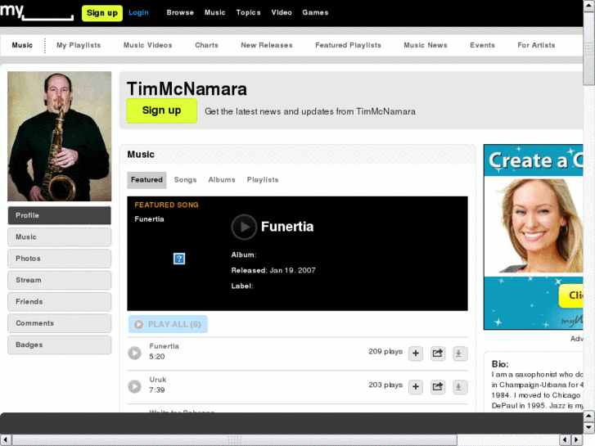Open New Releases

pyautogui.click(x=267, y=45)
